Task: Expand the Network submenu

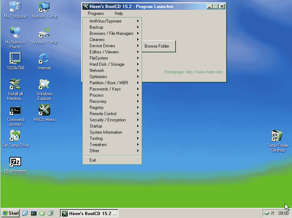Action: click(x=112, y=70)
